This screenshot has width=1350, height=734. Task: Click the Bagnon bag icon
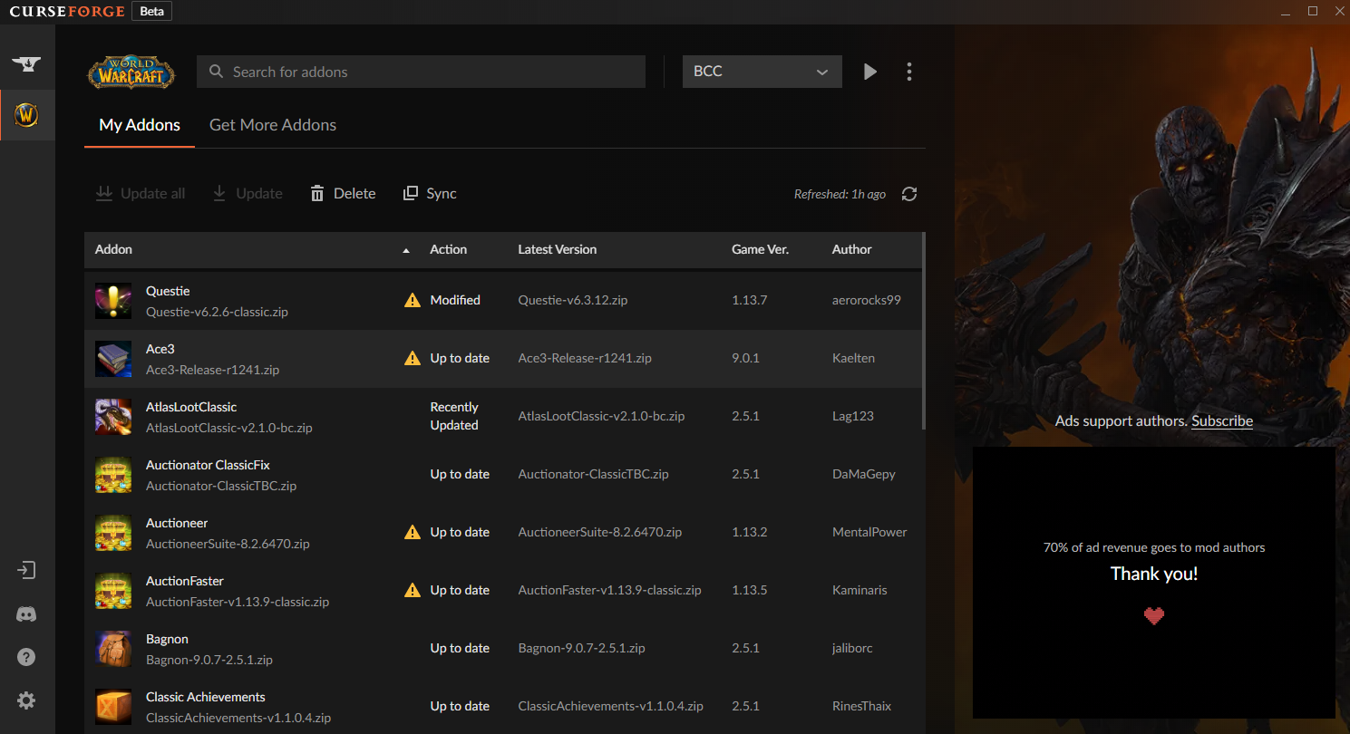(x=113, y=649)
